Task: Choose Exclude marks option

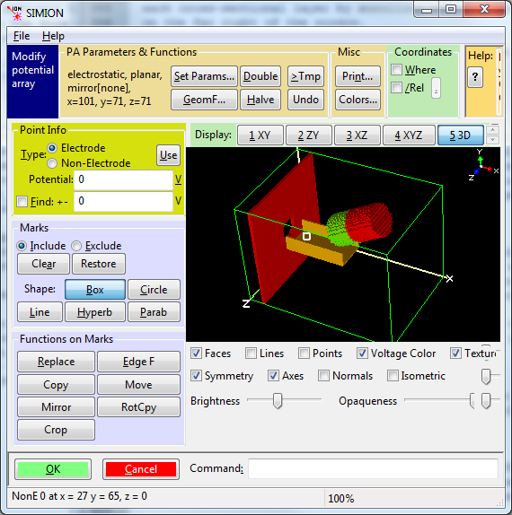Action: (x=76, y=246)
